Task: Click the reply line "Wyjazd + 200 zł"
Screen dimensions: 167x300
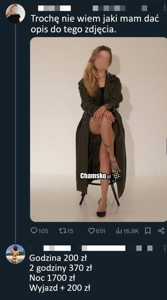Action: point(60,288)
